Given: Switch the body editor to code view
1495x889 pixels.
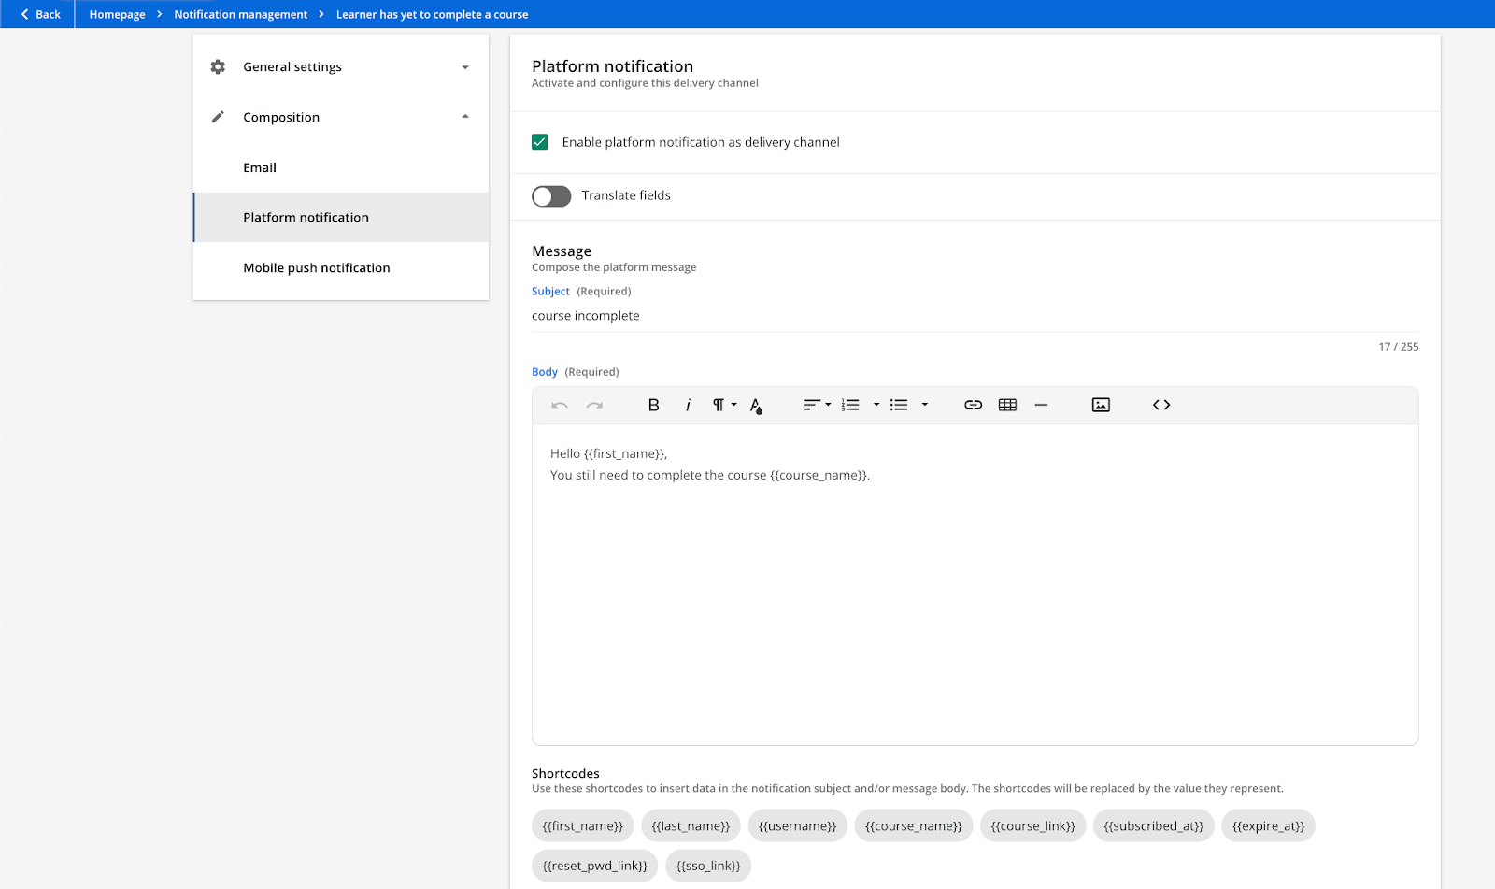Looking at the screenshot, I should pyautogui.click(x=1161, y=405).
